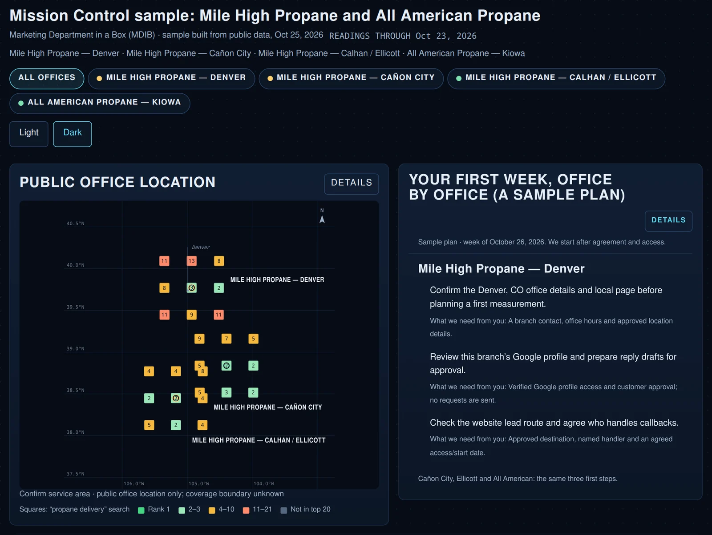712x535 pixels.
Task: Click 'Confirm the Denver, CO office details' step
Action: (546, 297)
